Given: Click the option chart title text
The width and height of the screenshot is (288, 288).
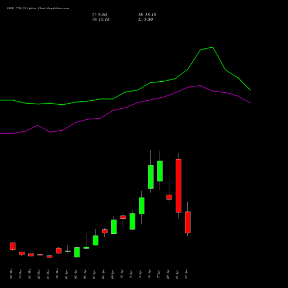Looking at the screenshot, I should click(38, 9).
